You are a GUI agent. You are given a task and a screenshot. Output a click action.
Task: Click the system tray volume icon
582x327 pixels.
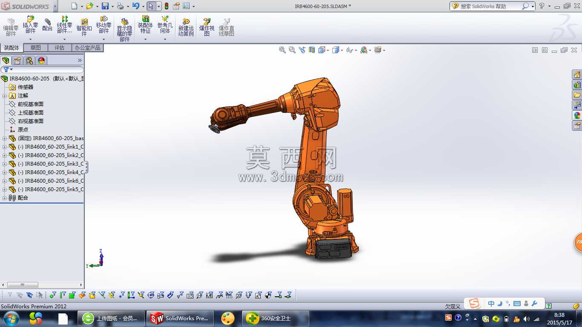click(527, 319)
